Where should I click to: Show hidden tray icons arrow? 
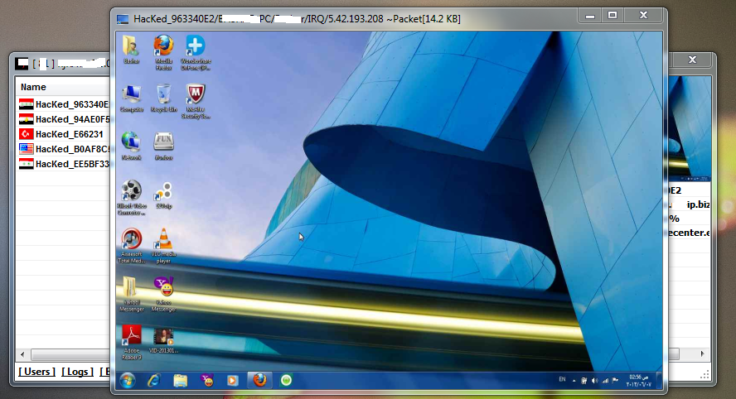pyautogui.click(x=574, y=381)
